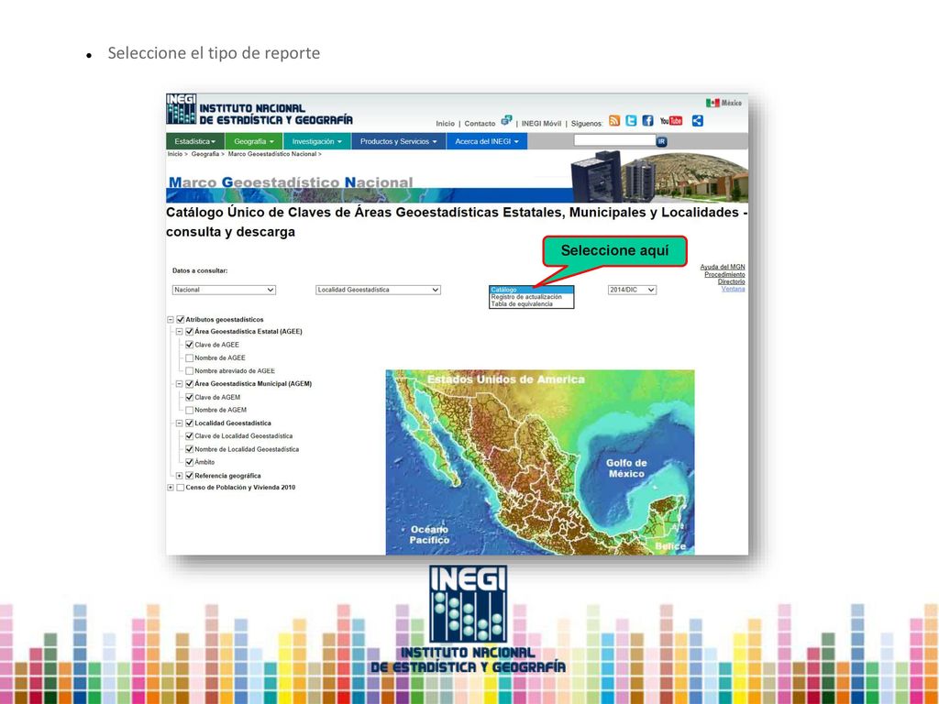
Task: Open the Investigación menu
Action: coord(316,141)
